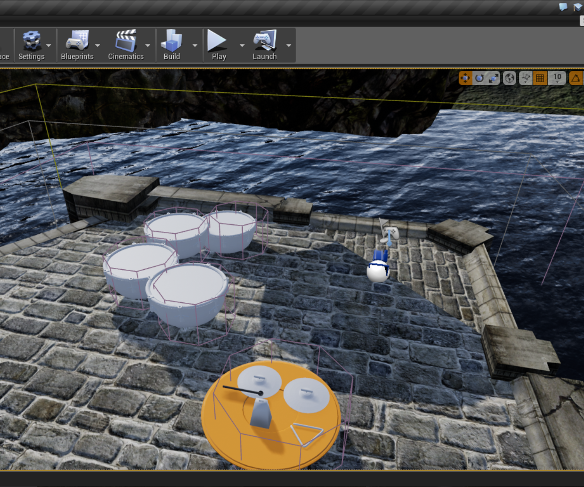The width and height of the screenshot is (584, 487).
Task: Open the Launch options dropdown
Action: pyautogui.click(x=288, y=45)
